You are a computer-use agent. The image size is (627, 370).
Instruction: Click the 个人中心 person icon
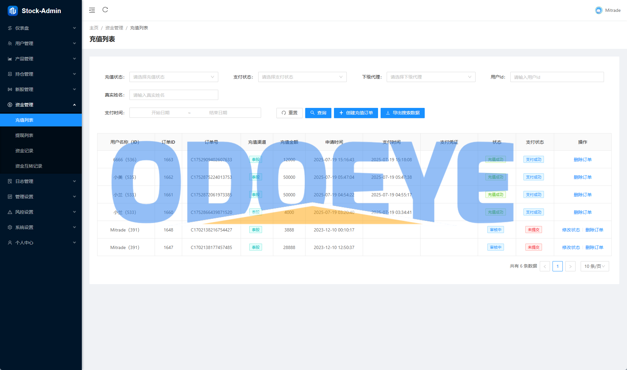coord(10,243)
